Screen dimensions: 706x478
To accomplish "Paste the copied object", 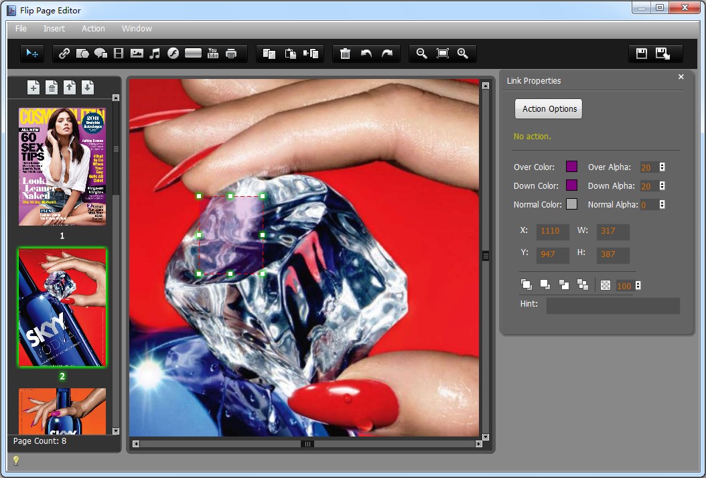I will (x=291, y=54).
